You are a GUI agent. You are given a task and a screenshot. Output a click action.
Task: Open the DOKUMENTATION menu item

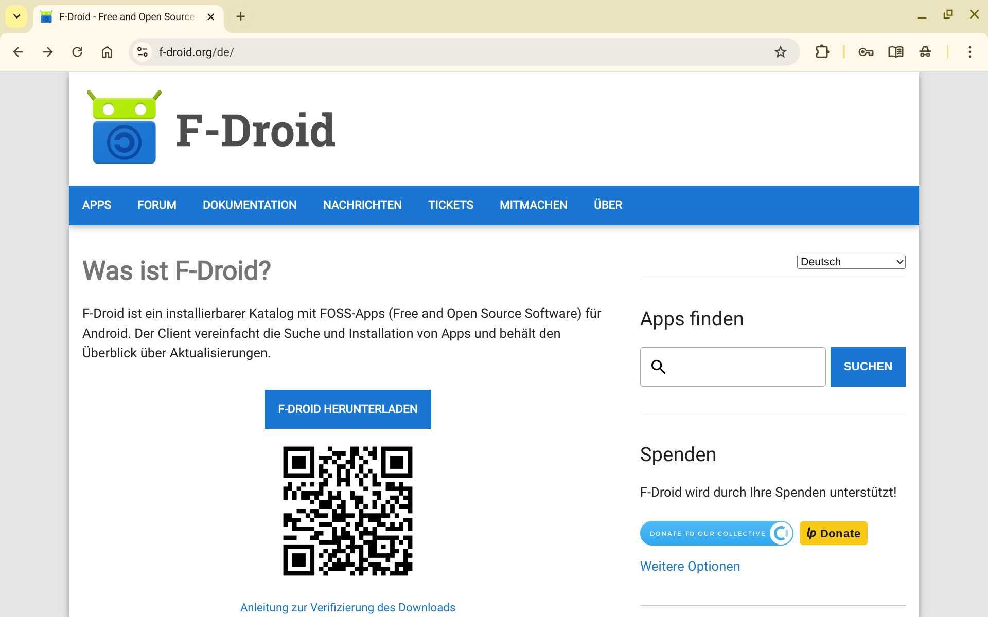tap(250, 205)
